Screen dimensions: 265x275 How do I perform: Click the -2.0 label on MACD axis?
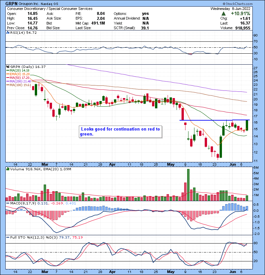coord(256,234)
